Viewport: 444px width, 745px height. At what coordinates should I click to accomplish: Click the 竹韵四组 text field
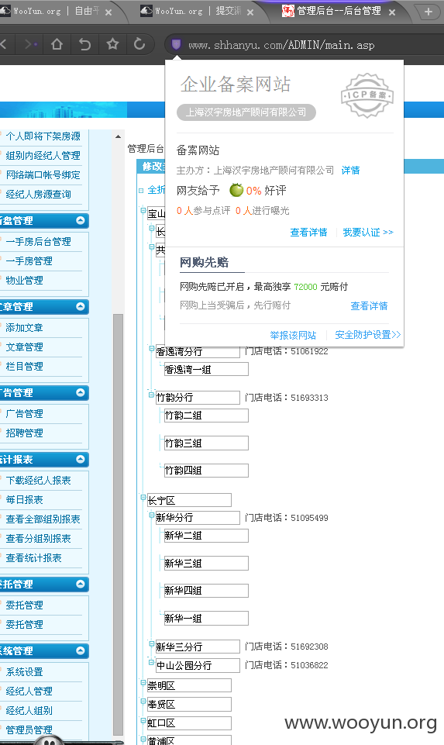pos(206,471)
